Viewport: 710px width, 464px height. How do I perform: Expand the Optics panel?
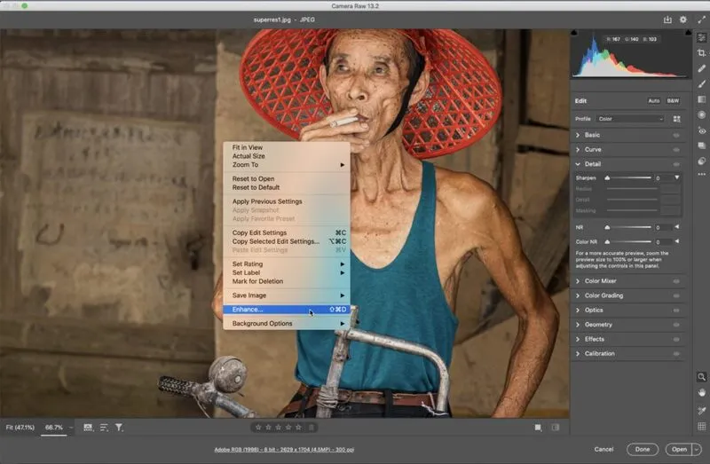click(578, 311)
